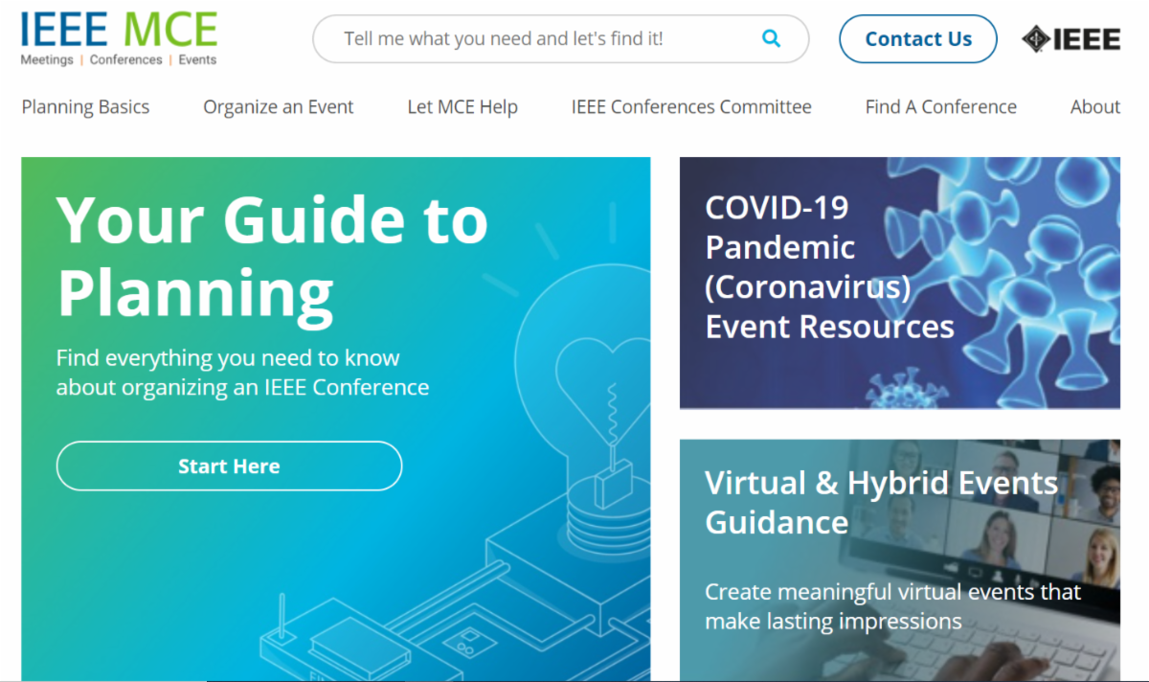Open the IEEE logo beside Contact Us
1149x682 pixels.
point(1070,39)
